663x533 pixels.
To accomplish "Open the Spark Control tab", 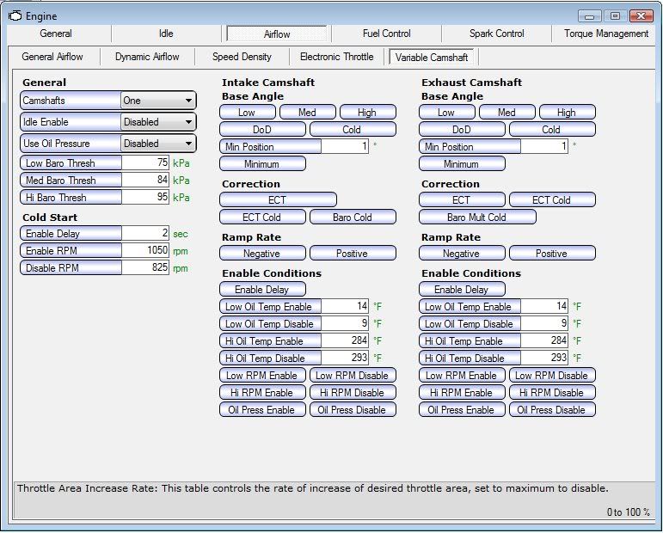I will pos(496,34).
